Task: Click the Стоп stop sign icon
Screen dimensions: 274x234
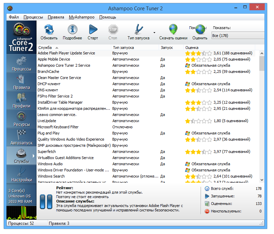Action: pos(113,29)
